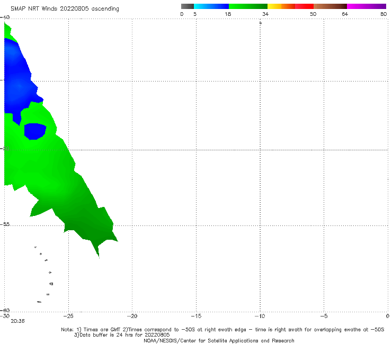Click the note '3)Data buffer is 24 hrs for 20220805'

(x=122, y=335)
